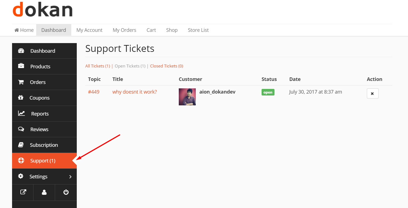Open the edit account user icon
The width and height of the screenshot is (408, 208).
(x=44, y=192)
